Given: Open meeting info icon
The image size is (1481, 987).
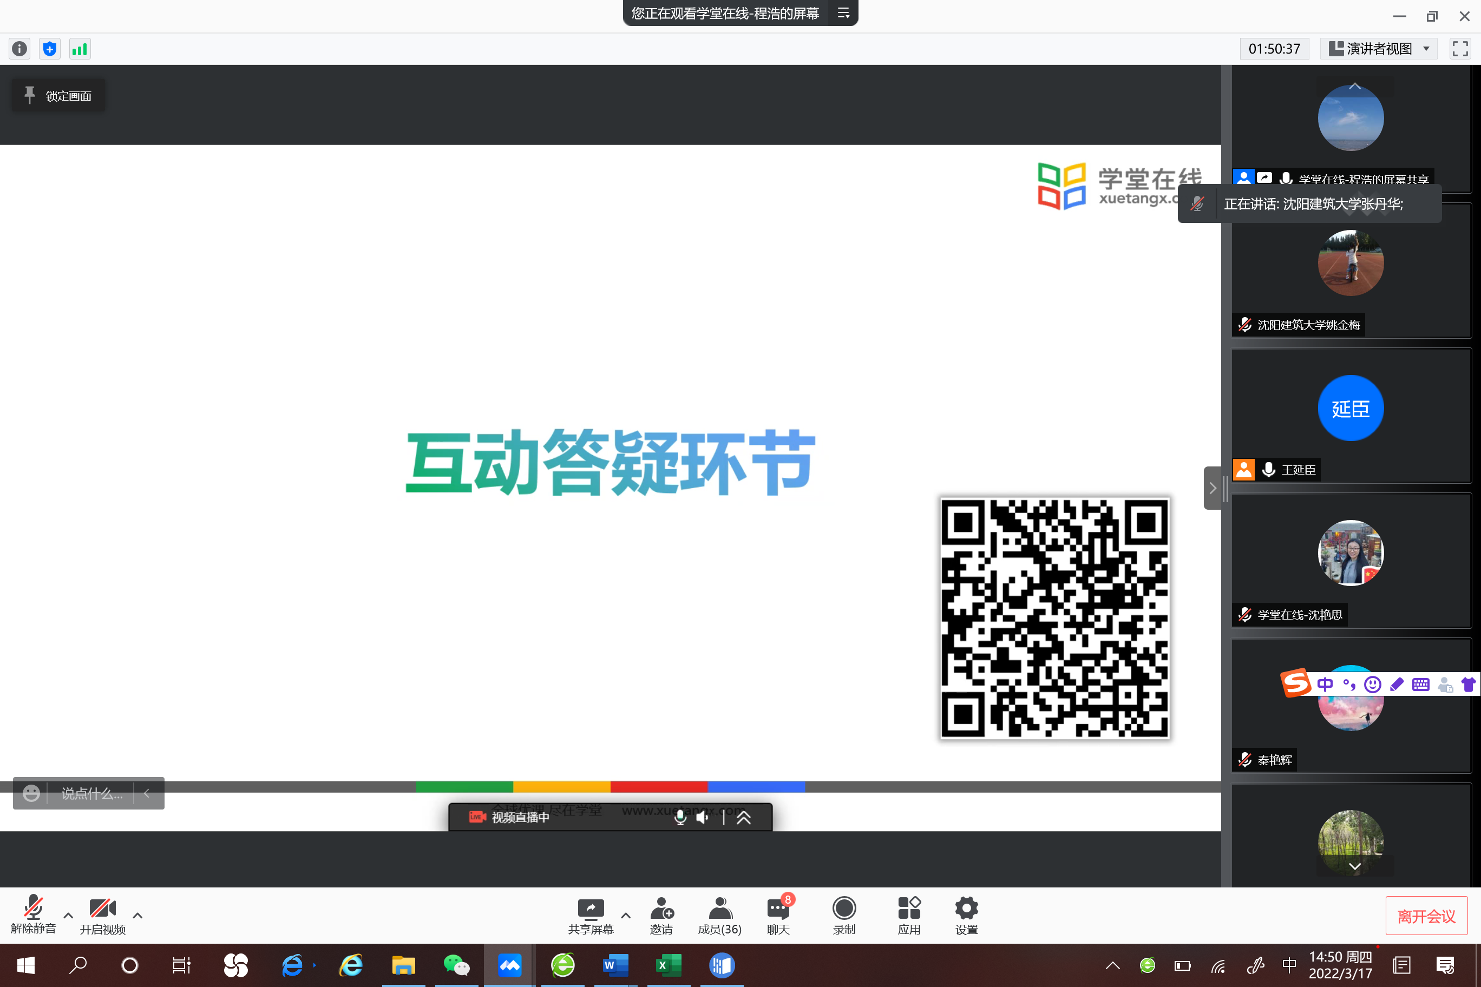Looking at the screenshot, I should pos(19,49).
